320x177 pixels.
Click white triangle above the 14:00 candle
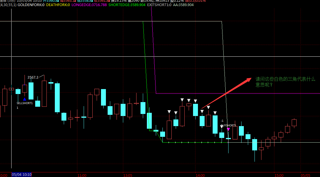(x=195, y=101)
